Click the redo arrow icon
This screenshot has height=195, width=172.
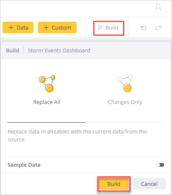(158, 28)
